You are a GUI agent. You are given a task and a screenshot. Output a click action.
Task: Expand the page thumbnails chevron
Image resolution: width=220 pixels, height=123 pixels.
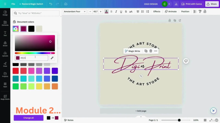(141, 117)
